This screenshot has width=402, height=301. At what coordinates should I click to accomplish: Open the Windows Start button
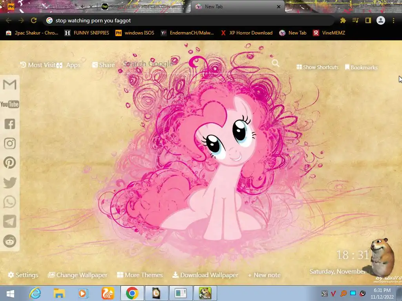click(x=10, y=294)
